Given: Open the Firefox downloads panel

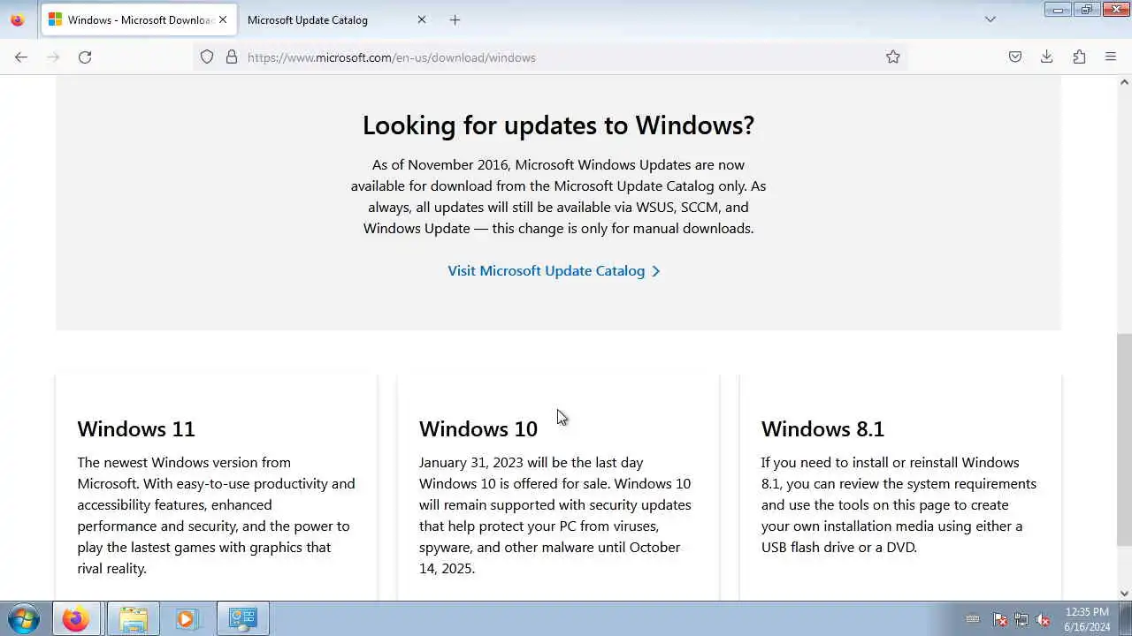Looking at the screenshot, I should (1047, 57).
